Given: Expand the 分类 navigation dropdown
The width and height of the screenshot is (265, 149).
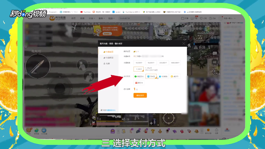Looking at the screenshot, I should [91, 18].
